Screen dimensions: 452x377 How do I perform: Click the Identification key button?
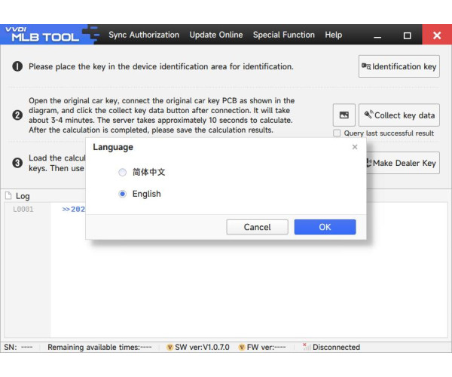[399, 66]
